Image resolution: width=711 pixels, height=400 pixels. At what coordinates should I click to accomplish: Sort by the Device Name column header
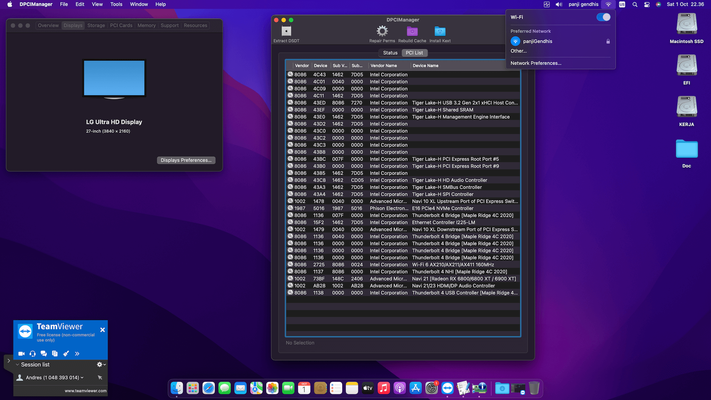click(x=465, y=66)
